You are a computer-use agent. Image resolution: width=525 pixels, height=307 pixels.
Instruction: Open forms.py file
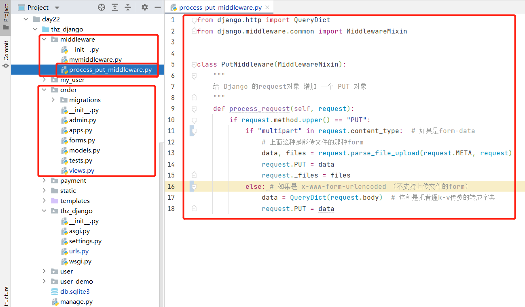pos(82,140)
